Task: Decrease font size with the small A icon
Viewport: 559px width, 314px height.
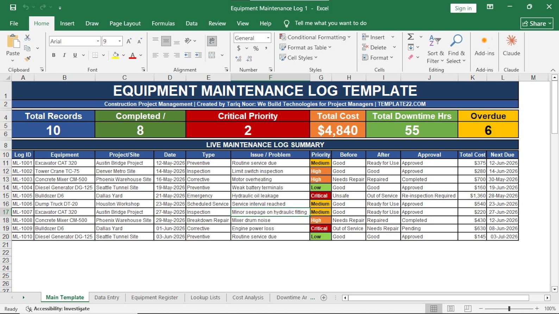Action: (x=140, y=41)
